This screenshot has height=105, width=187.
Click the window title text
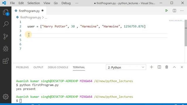pyautogui.click(x=126, y=3)
